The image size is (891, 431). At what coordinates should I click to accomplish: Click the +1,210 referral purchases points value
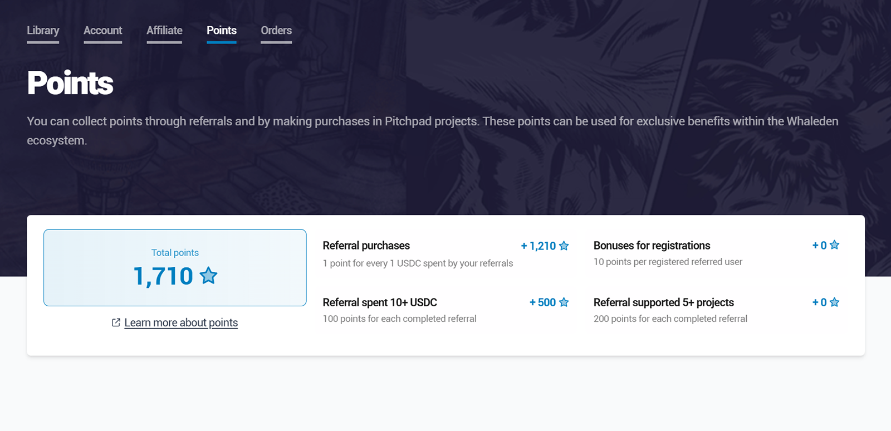click(x=538, y=246)
